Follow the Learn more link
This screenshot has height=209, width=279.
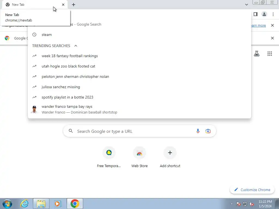pyautogui.click(x=259, y=25)
